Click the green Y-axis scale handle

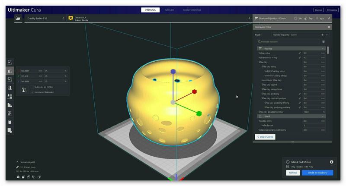(x=199, y=113)
